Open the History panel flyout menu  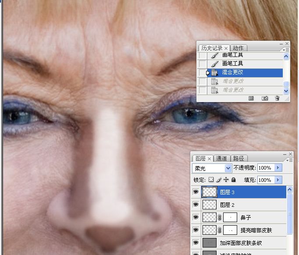[286, 50]
